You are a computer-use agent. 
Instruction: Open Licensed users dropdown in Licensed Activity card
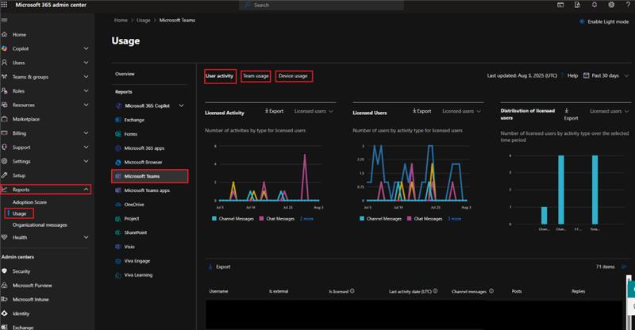tap(314, 111)
